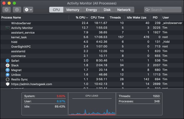Click the shield icon for howtogeek.com

pyautogui.click(x=8, y=84)
